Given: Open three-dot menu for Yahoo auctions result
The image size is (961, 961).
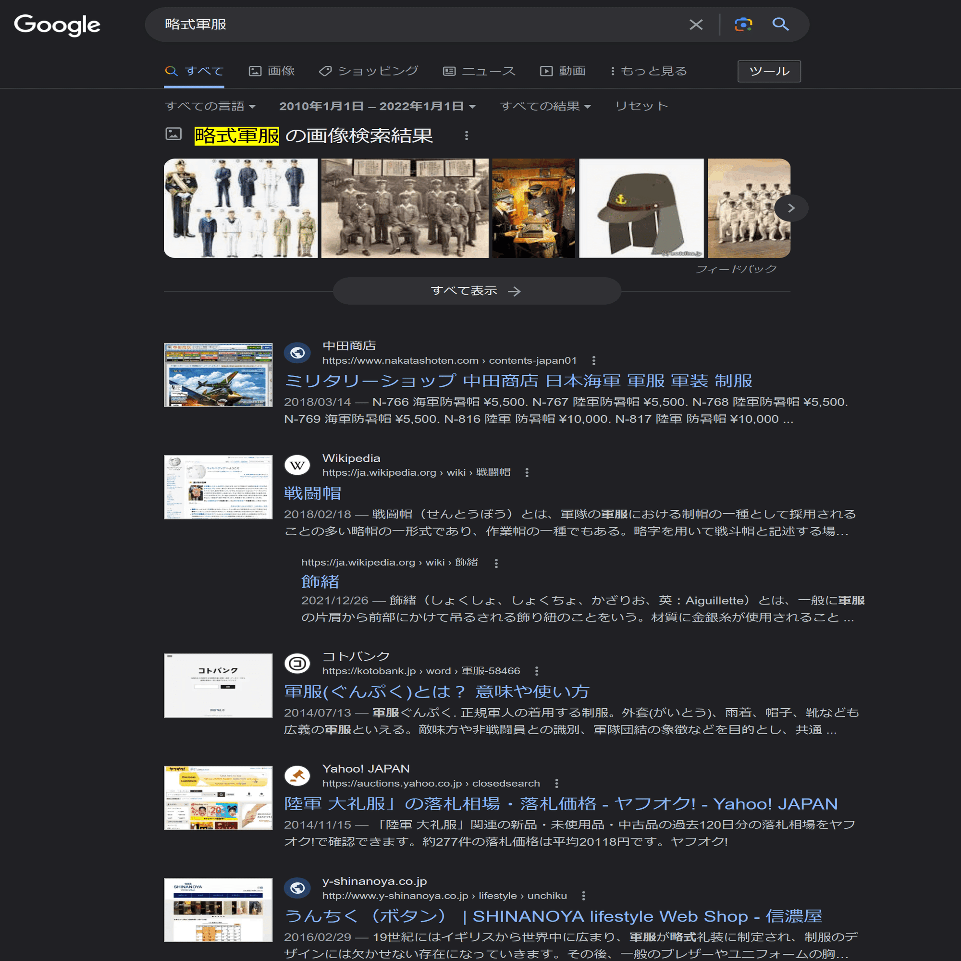Looking at the screenshot, I should tap(556, 783).
